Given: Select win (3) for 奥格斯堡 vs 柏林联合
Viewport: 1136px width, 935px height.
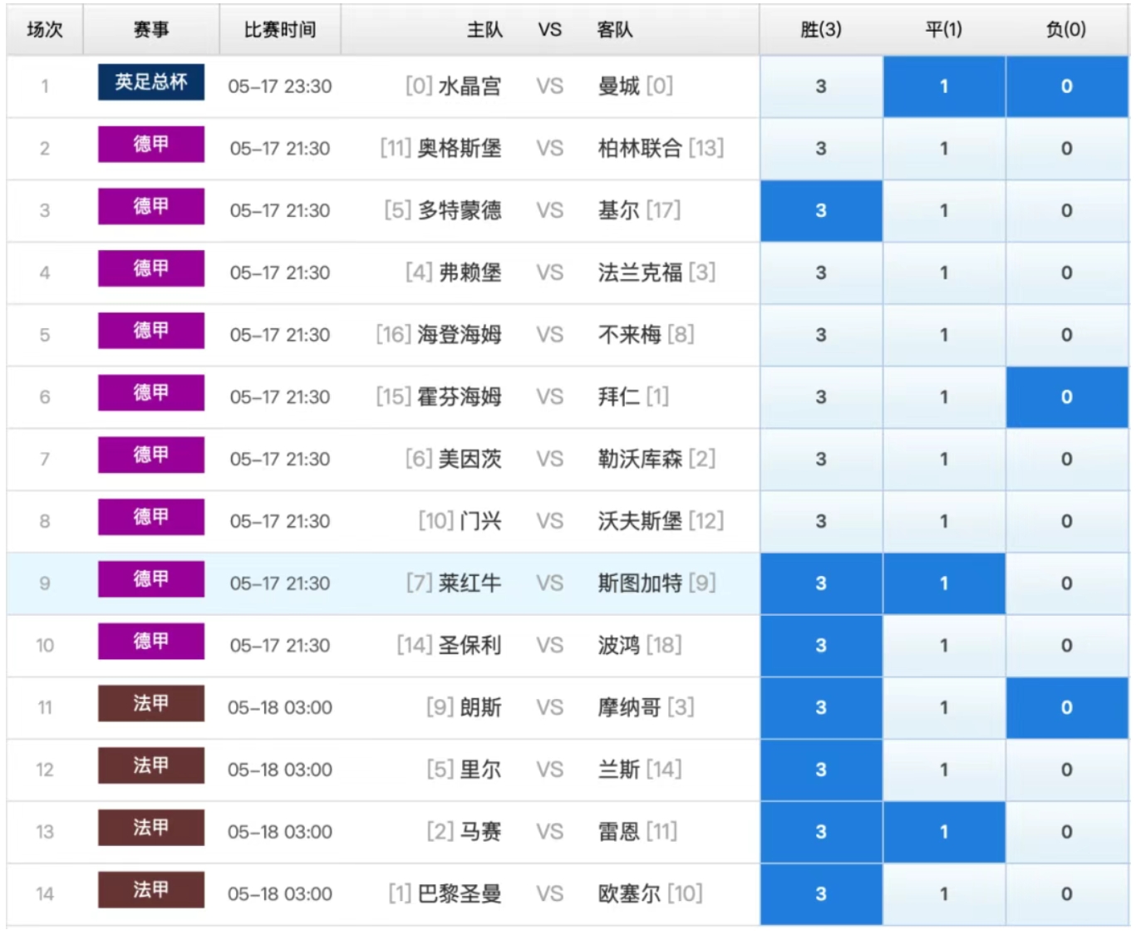Looking at the screenshot, I should (x=821, y=149).
